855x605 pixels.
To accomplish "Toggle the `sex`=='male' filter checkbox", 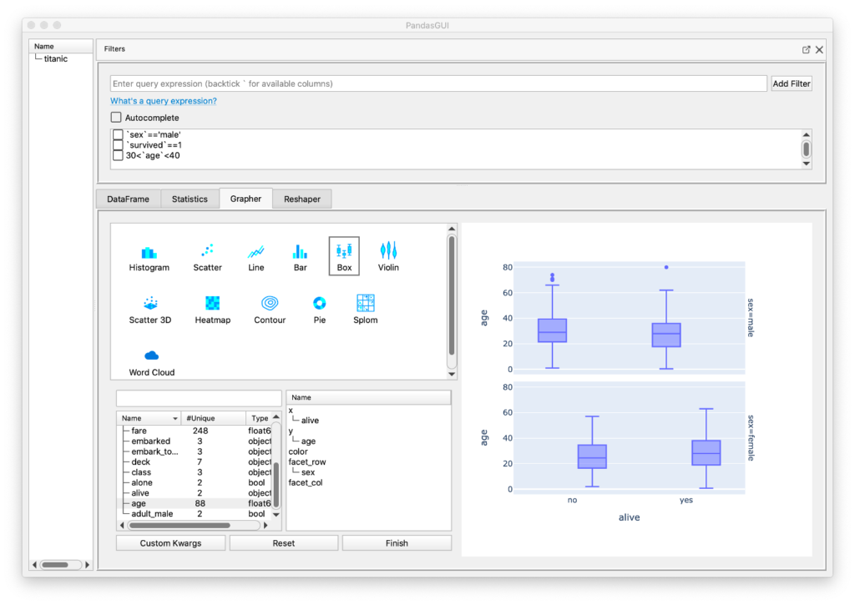I will [x=118, y=134].
